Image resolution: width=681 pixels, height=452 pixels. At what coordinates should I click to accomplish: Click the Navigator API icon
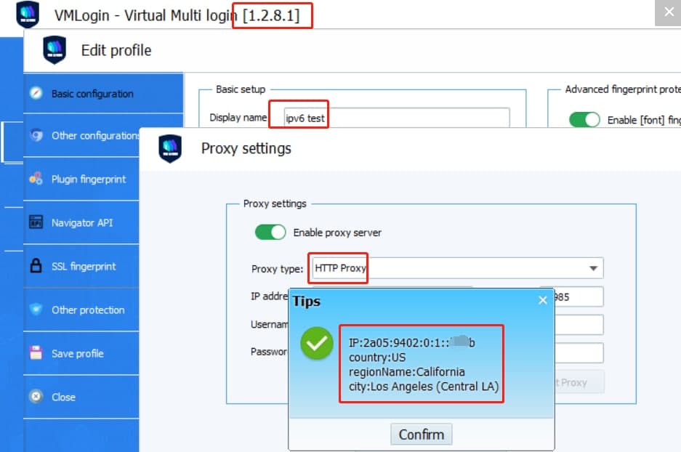tap(36, 223)
